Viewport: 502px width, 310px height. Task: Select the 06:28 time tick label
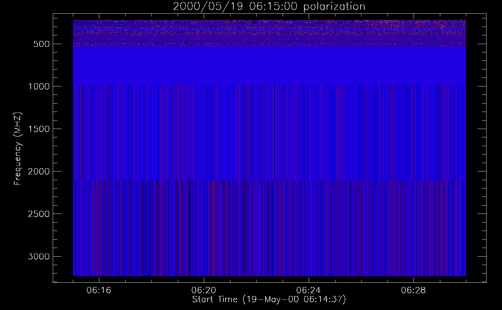[x=413, y=290]
